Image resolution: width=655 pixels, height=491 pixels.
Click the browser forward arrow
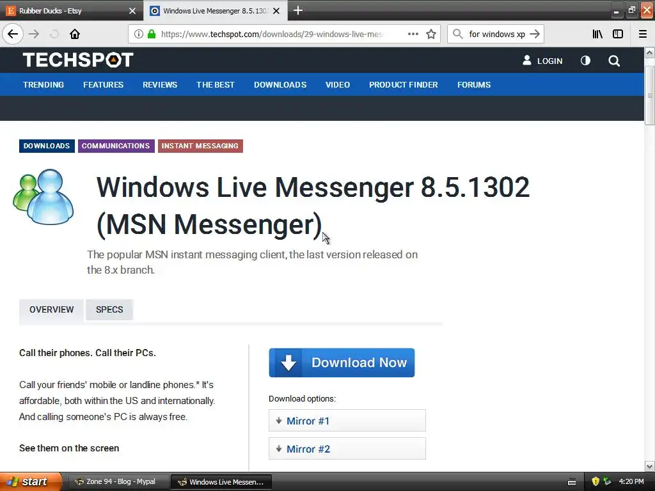tap(35, 35)
